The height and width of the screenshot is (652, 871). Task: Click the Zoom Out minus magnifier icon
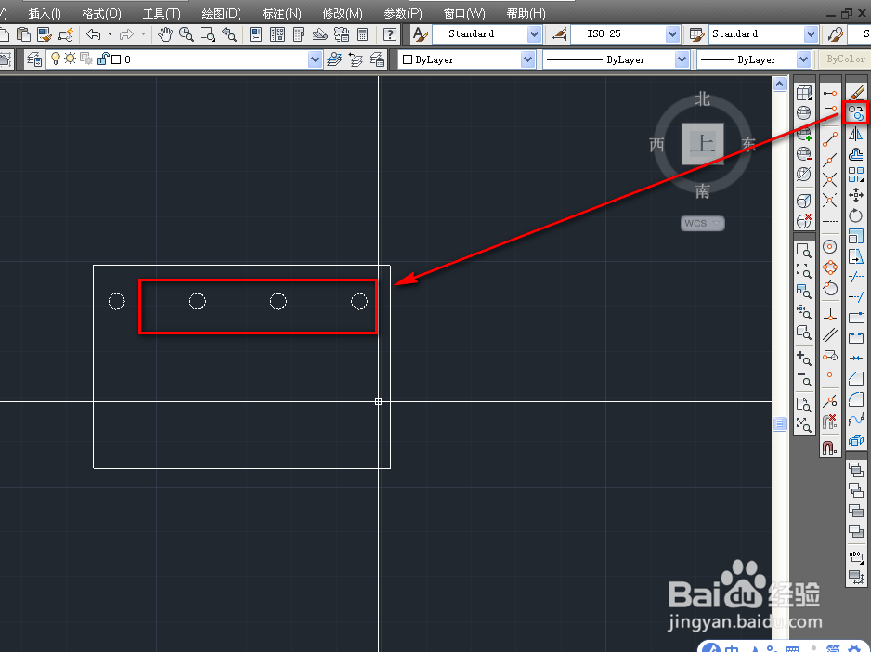804,379
